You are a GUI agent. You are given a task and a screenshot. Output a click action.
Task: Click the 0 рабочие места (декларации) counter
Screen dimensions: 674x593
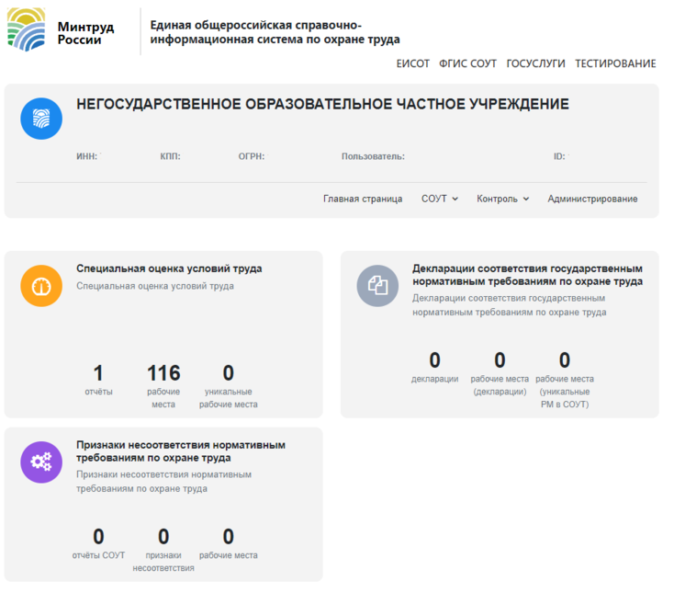point(500,373)
